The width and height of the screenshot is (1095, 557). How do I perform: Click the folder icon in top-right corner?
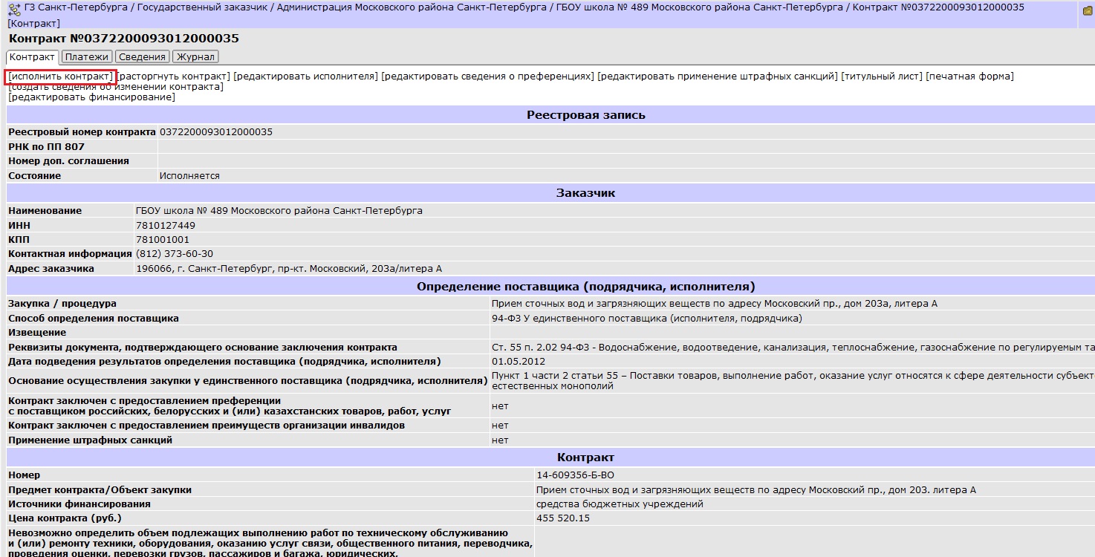click(x=1088, y=11)
